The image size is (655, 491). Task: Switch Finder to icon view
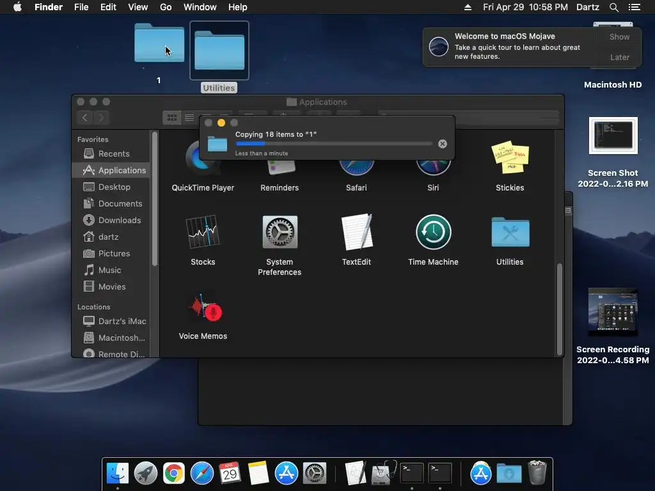171,118
